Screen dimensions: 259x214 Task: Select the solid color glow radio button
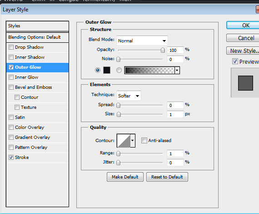[98, 70]
